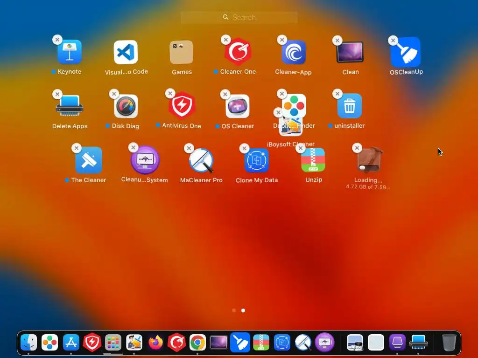Delete Unzip with its X badge
478x358 pixels.
click(300, 148)
